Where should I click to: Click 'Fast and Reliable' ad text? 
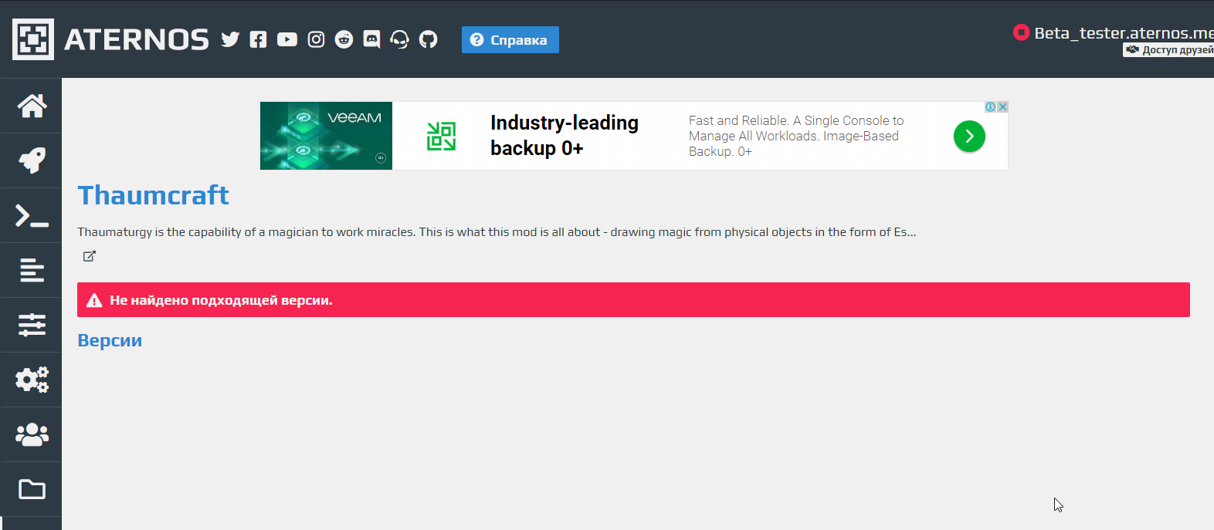pyautogui.click(x=796, y=136)
